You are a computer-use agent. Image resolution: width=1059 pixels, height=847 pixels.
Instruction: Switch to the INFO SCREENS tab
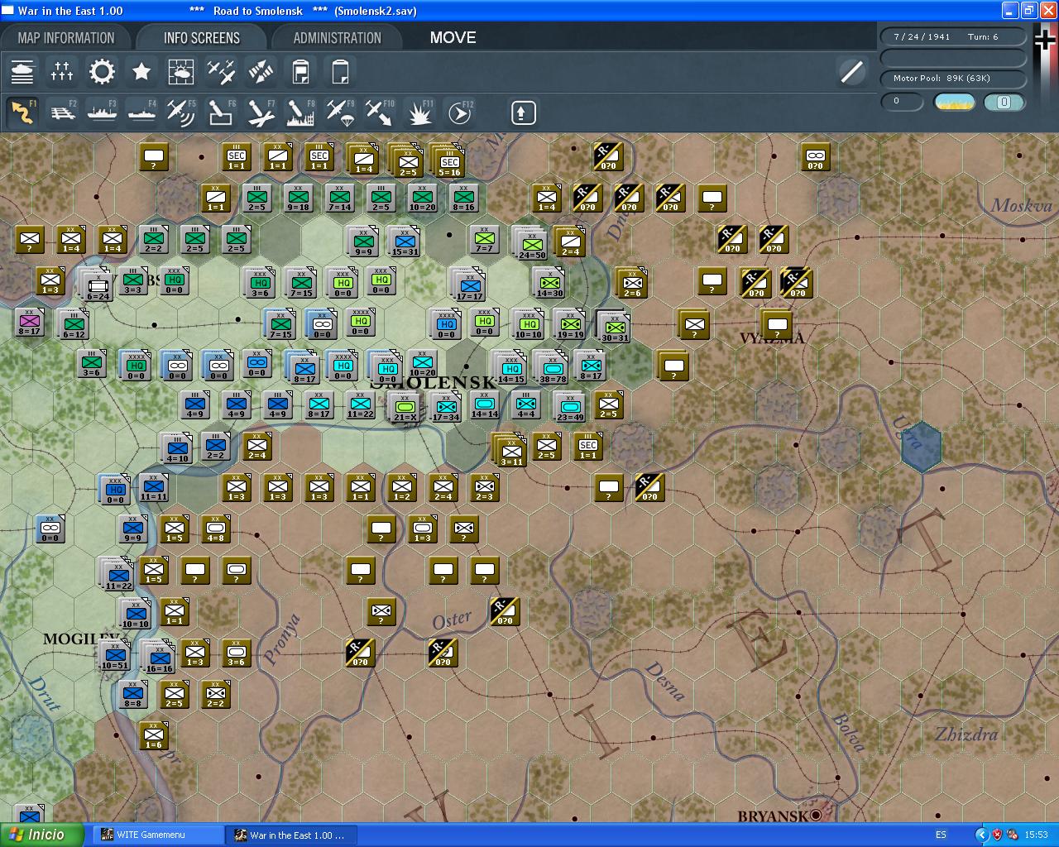point(201,38)
